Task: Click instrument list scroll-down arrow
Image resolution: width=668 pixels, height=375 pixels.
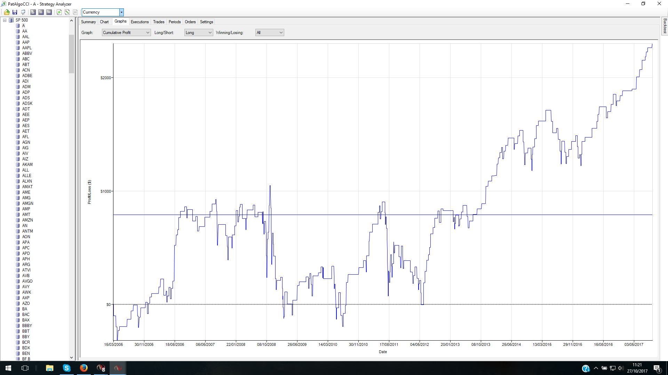Action: pyautogui.click(x=71, y=358)
